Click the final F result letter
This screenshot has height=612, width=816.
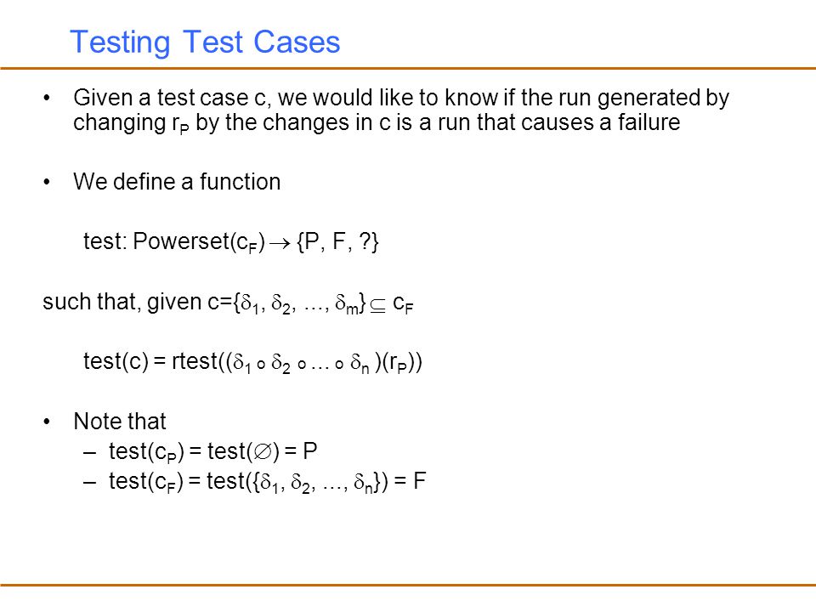420,480
